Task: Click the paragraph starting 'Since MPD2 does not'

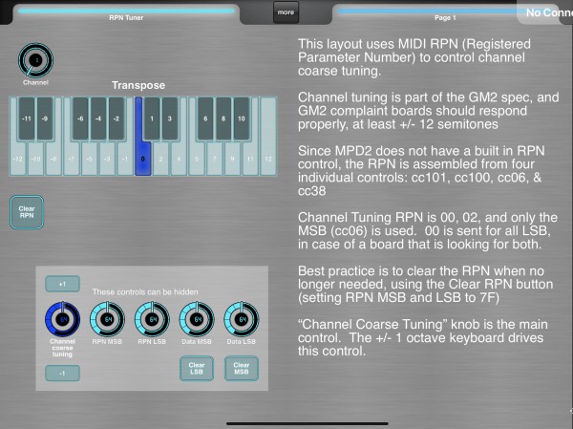Action: click(x=421, y=171)
